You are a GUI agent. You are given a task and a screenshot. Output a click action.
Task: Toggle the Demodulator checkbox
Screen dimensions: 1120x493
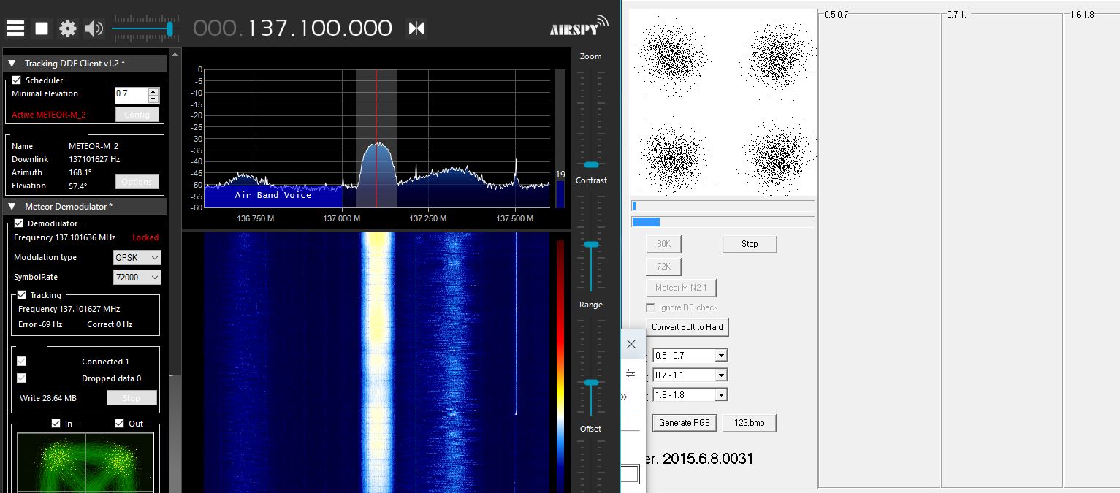(x=19, y=223)
